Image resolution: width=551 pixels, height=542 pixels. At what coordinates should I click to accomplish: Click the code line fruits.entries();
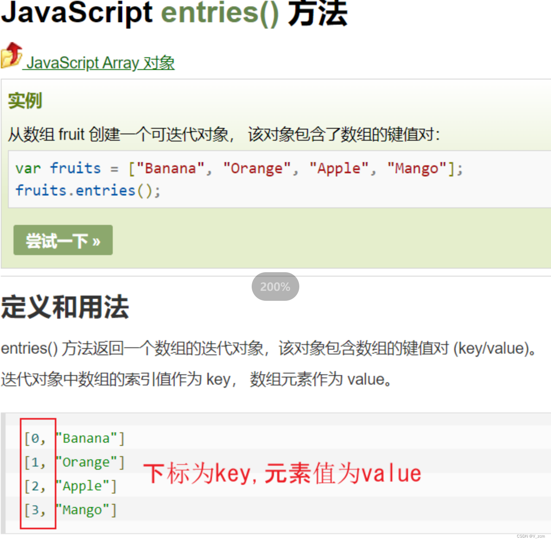click(88, 190)
